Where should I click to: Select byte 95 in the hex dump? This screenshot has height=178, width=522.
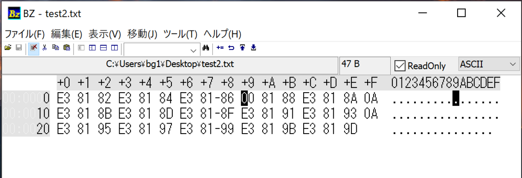[x=104, y=130]
